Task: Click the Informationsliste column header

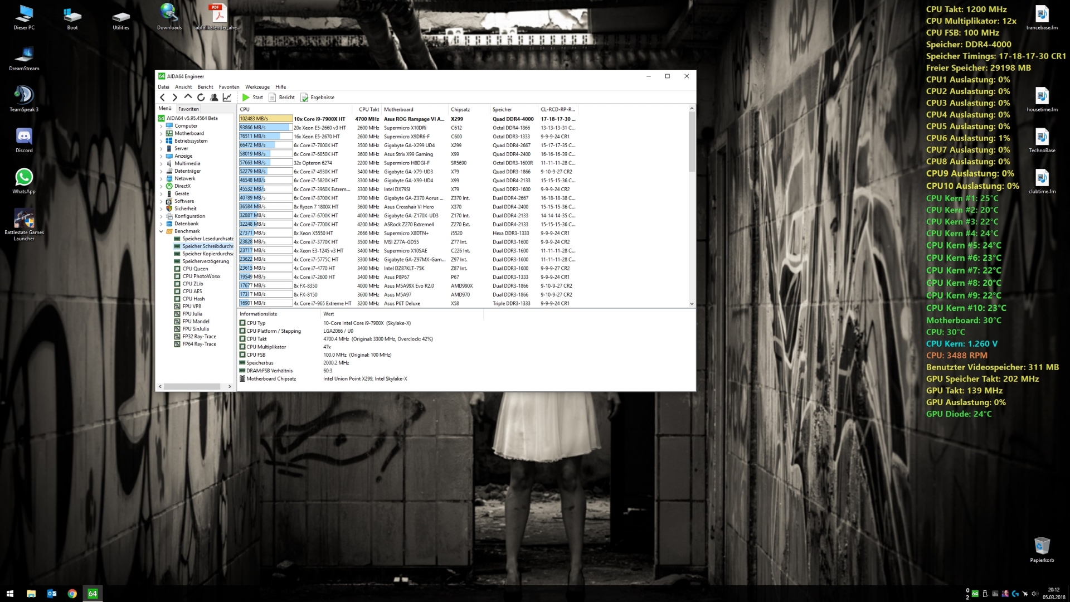Action: (279, 314)
